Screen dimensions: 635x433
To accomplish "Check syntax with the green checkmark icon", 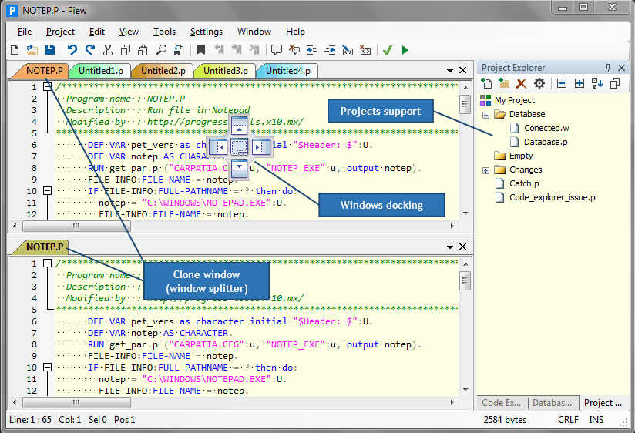I will tap(388, 50).
